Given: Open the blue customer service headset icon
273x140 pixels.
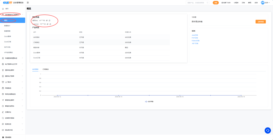Looking at the screenshot, I should pyautogui.click(x=268, y=130).
